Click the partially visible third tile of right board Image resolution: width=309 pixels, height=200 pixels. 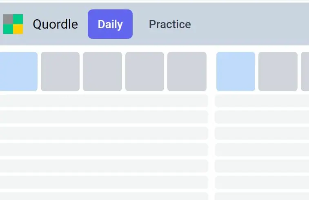pos(305,72)
